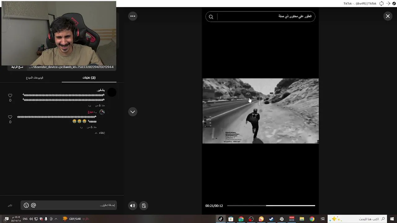Open creator's avatar on reply comment
Image resolution: width=397 pixels, height=223 pixels.
click(102, 112)
